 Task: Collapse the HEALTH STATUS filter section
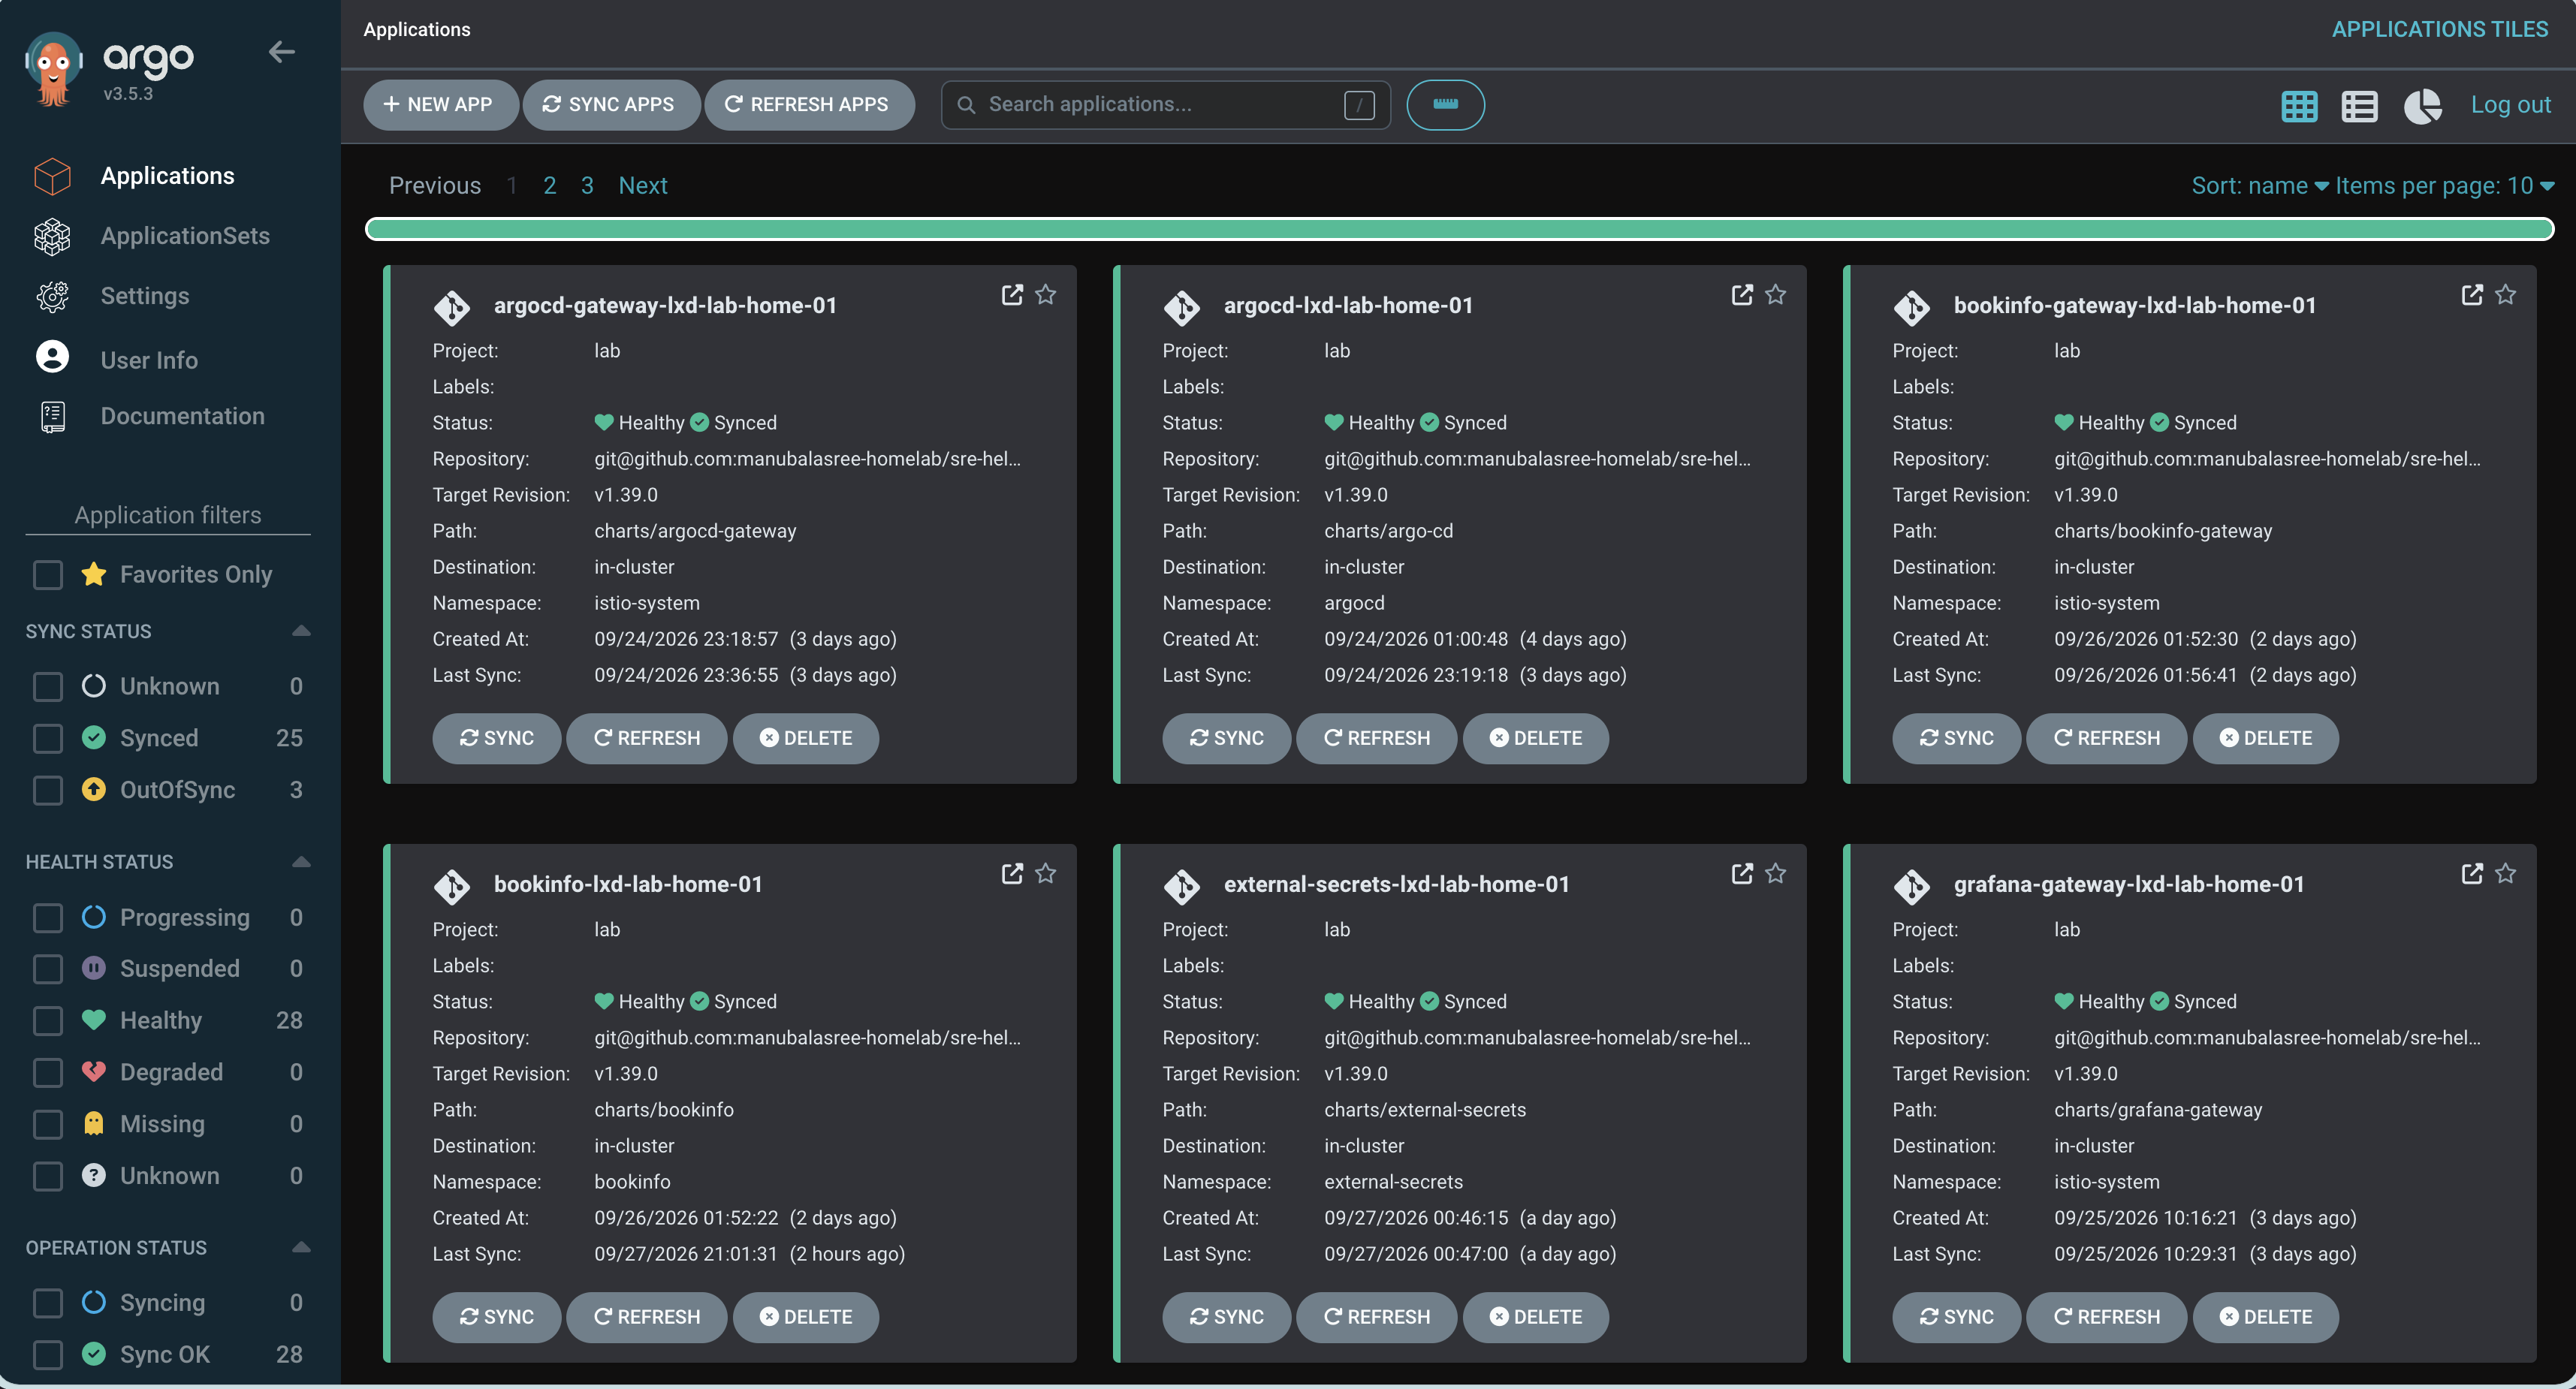coord(301,862)
